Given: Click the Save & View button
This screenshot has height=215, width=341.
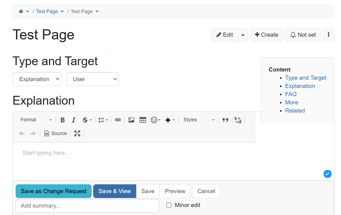Looking at the screenshot, I should [x=115, y=191].
